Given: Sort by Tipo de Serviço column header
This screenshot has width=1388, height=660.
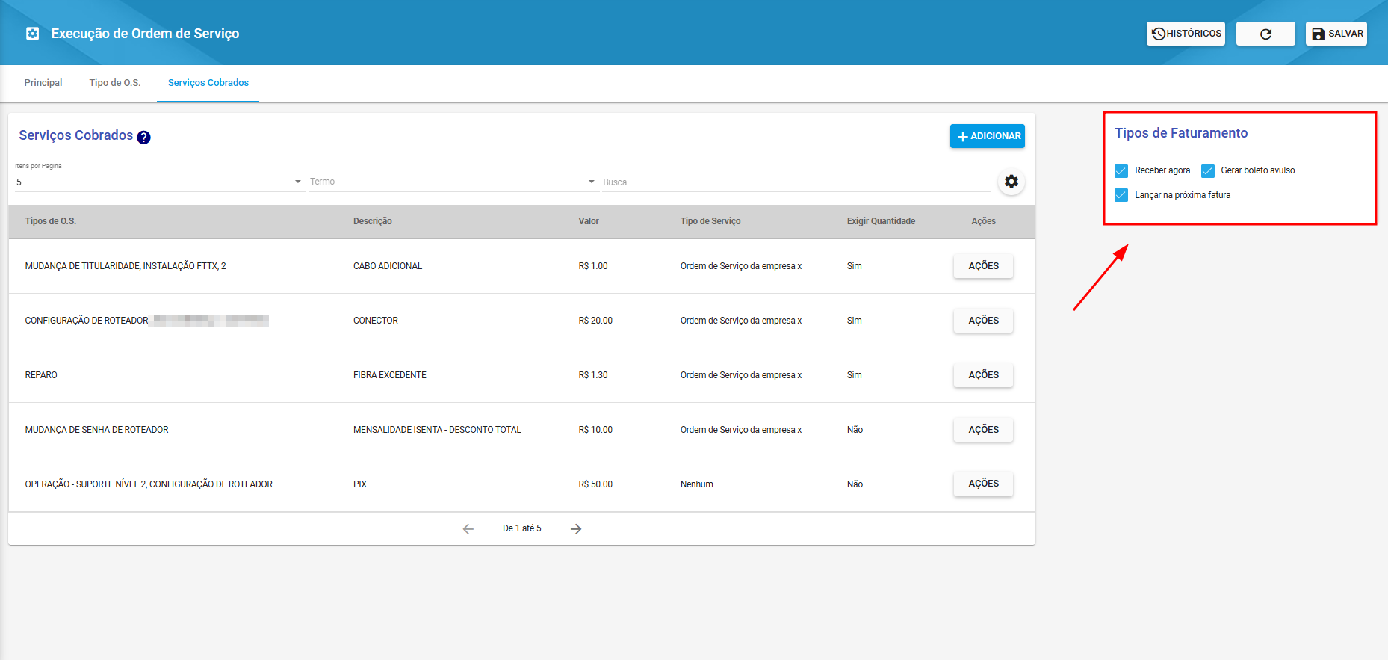Looking at the screenshot, I should [710, 221].
